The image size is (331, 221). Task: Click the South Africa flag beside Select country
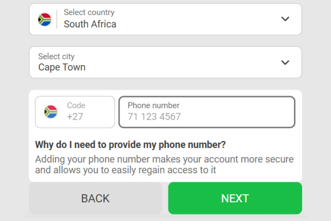(x=45, y=19)
